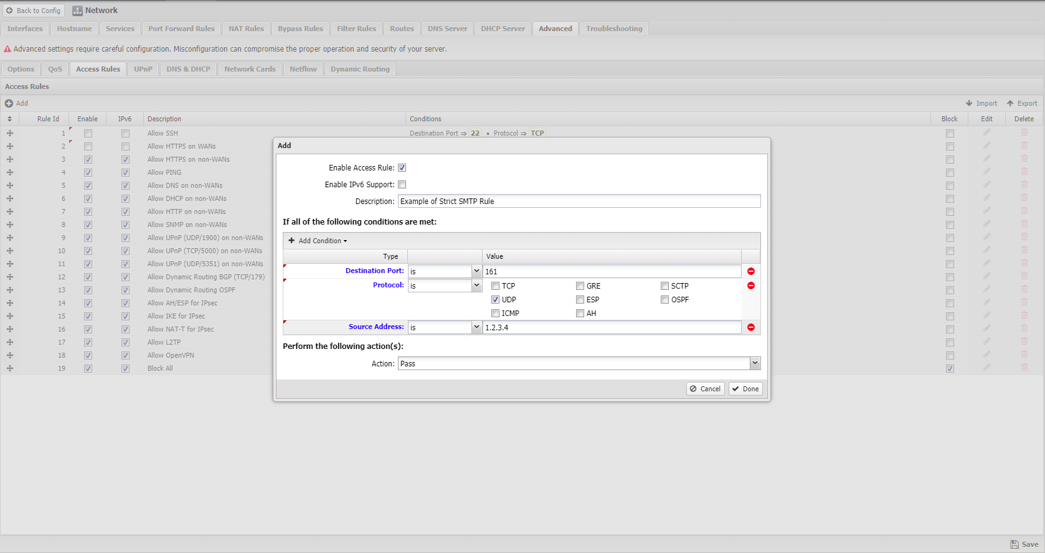1045x553 pixels.
Task: Click the Cancel button
Action: point(705,389)
